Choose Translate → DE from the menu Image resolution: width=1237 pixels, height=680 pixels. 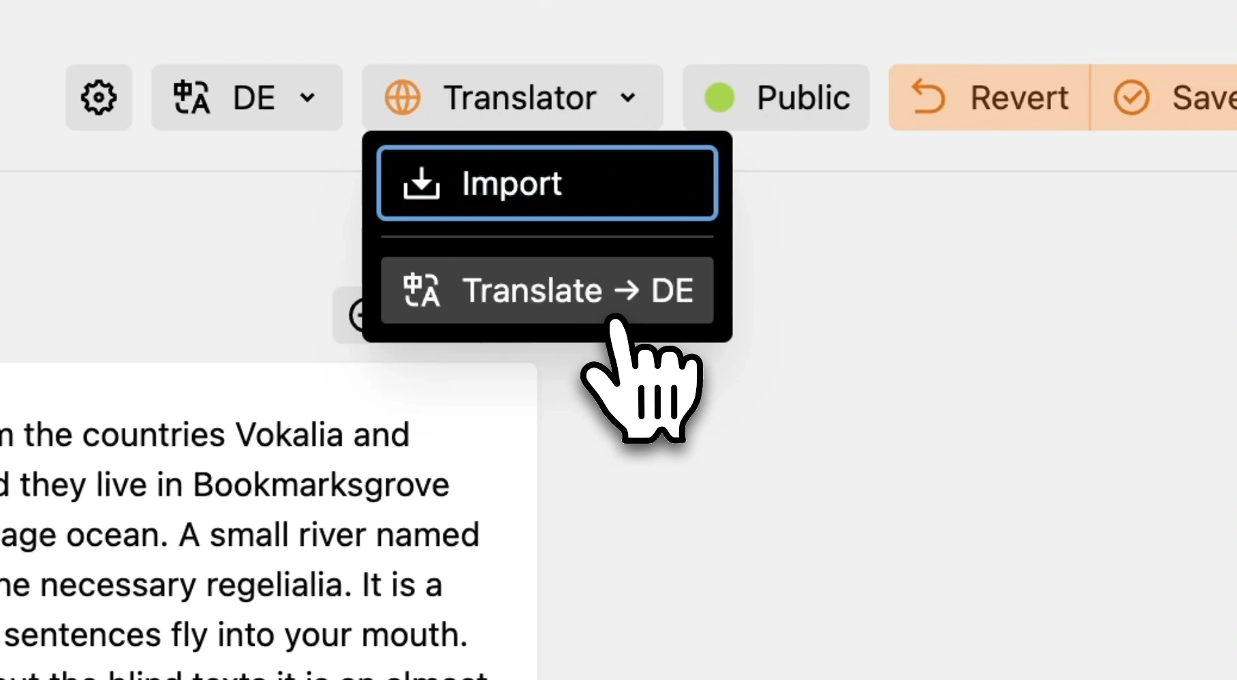click(x=547, y=291)
